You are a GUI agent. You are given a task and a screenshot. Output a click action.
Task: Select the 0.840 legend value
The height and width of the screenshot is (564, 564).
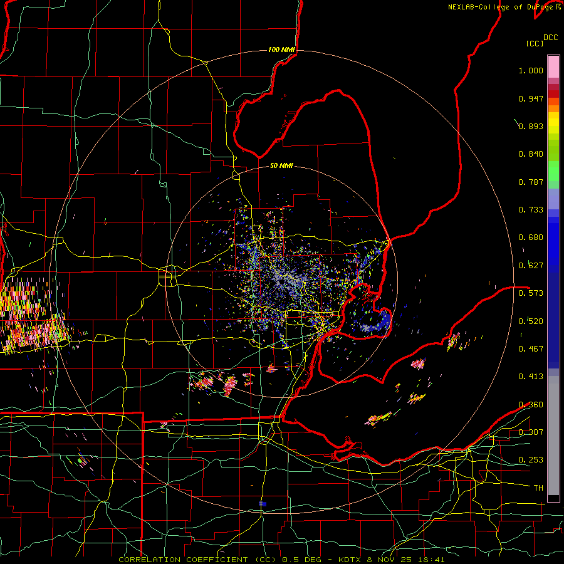[531, 154]
